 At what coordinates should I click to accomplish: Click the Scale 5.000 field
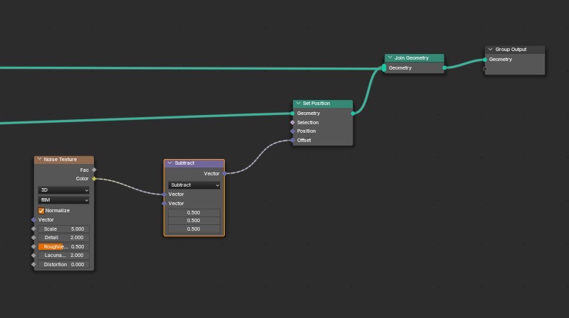point(63,229)
